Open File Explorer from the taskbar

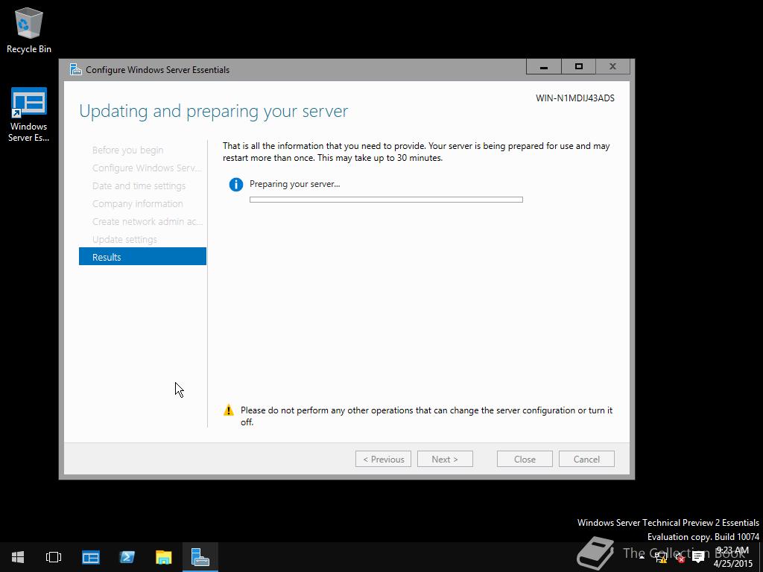163,557
